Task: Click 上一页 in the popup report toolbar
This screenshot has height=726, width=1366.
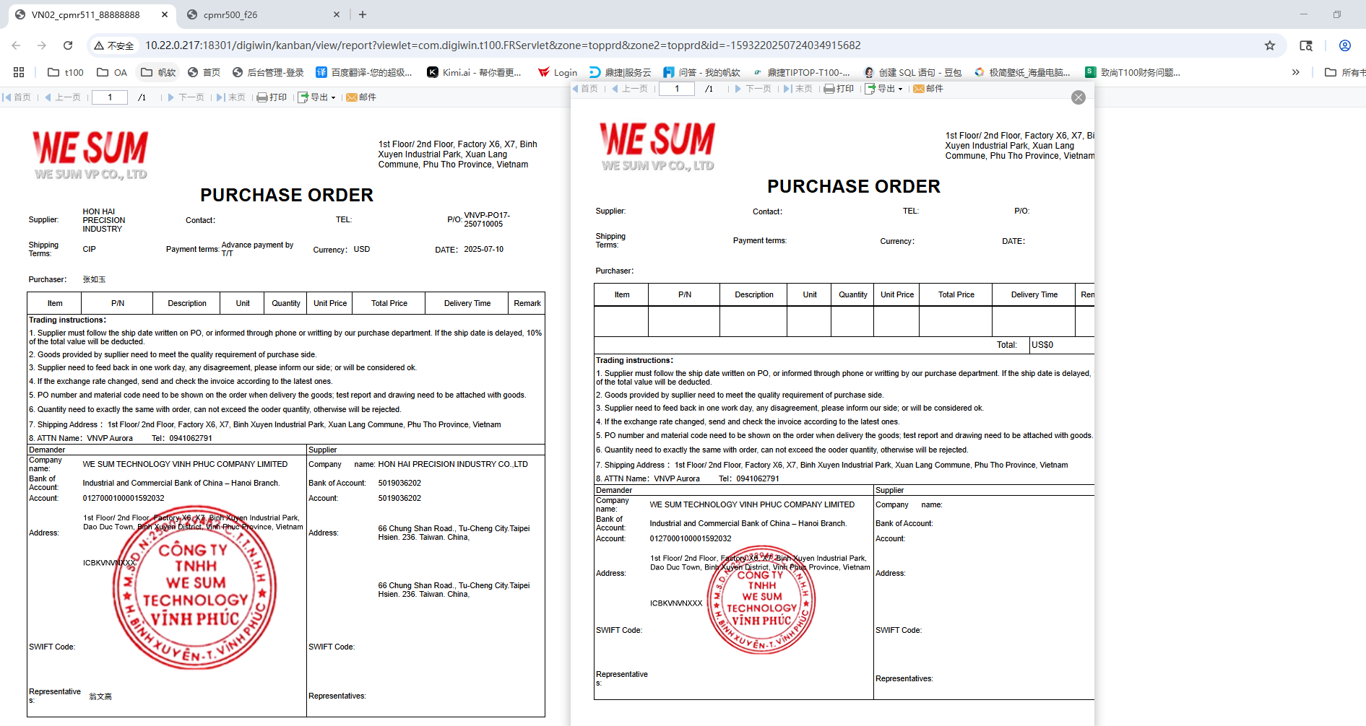Action: tap(630, 89)
